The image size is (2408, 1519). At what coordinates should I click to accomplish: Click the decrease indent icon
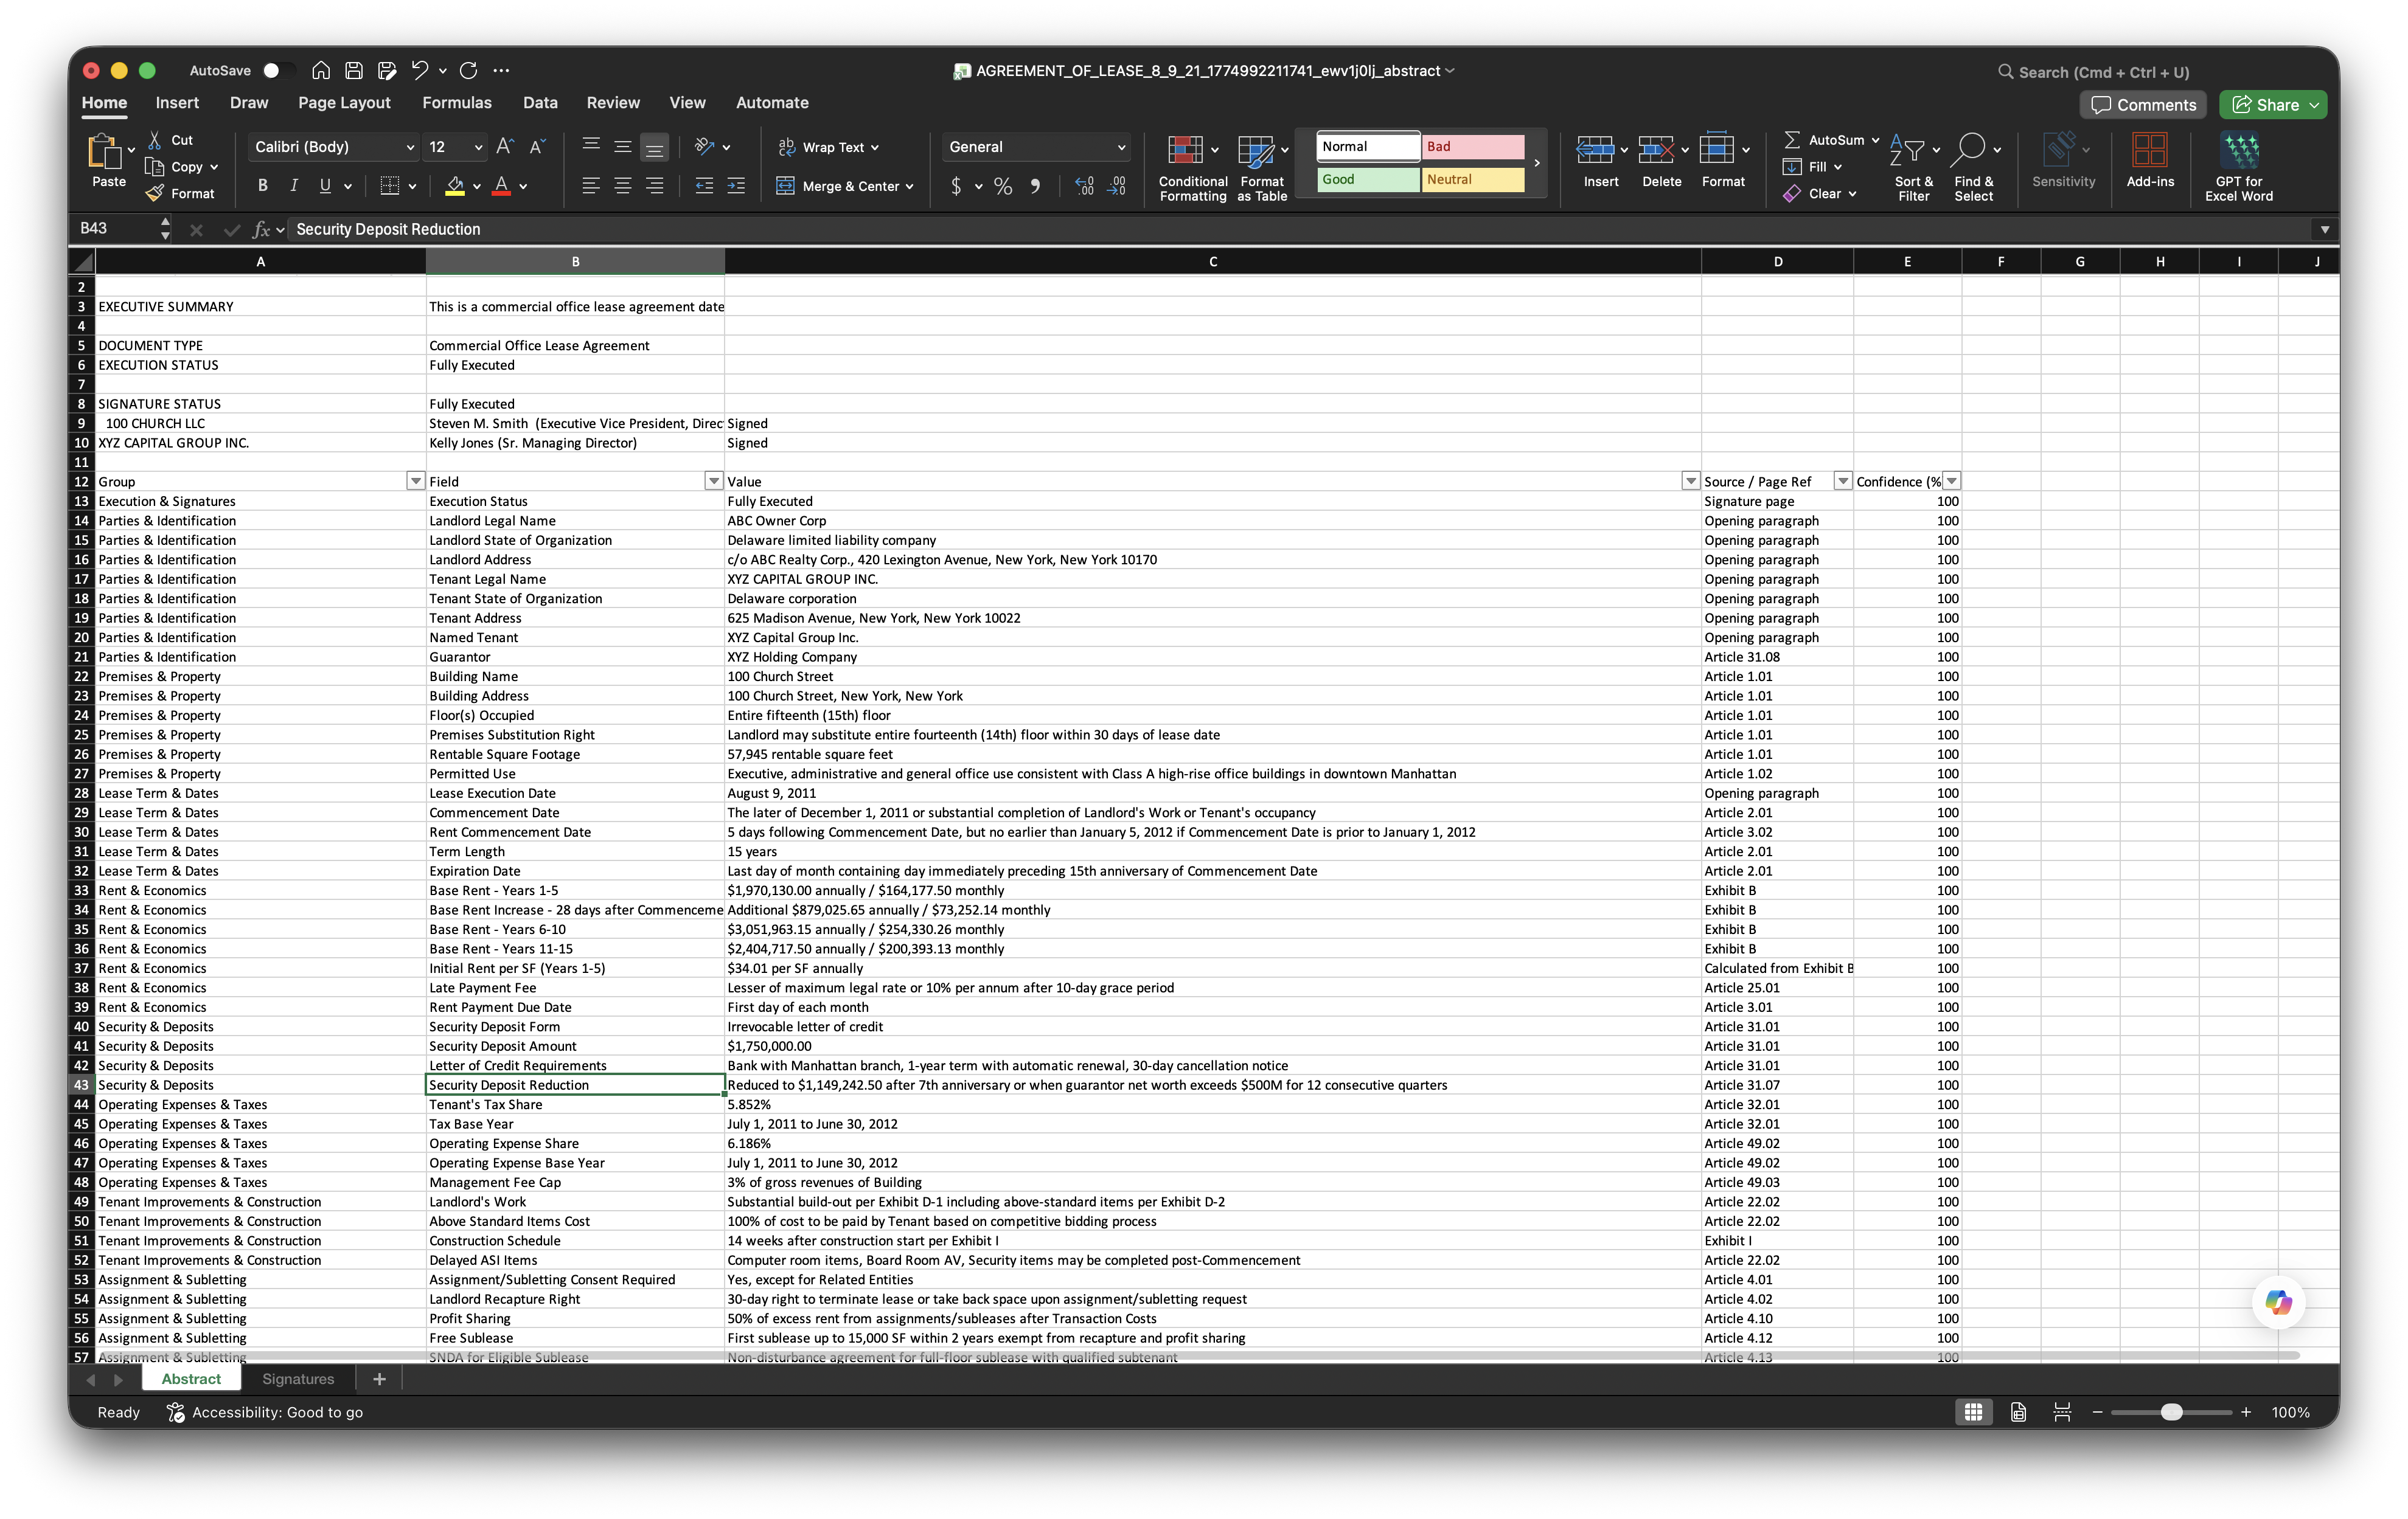click(x=704, y=186)
